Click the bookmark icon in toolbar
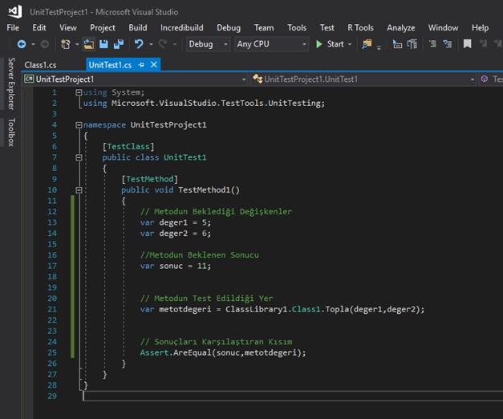This screenshot has width=503, height=419. (x=467, y=44)
